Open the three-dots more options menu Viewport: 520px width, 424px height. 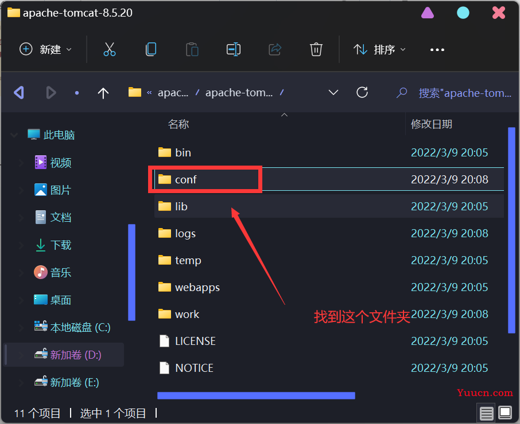coord(437,50)
